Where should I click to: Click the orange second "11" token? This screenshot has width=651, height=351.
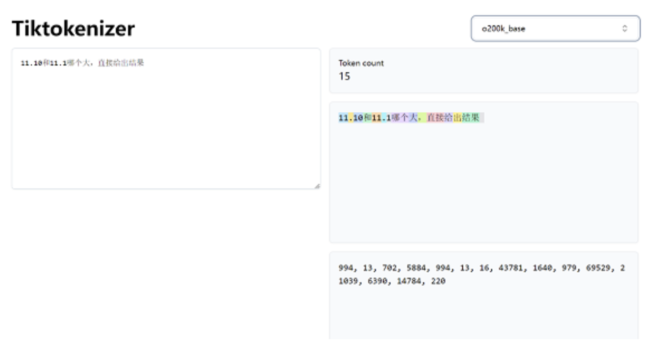pyautogui.click(x=376, y=117)
